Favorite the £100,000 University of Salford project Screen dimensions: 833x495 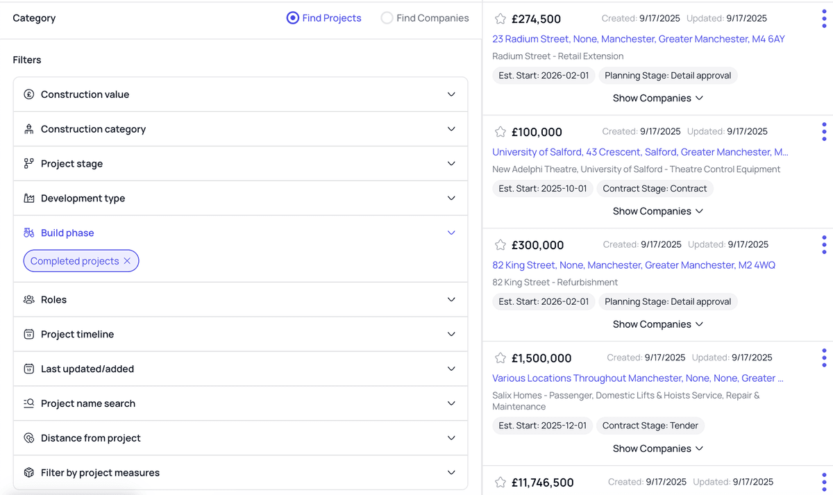point(500,132)
